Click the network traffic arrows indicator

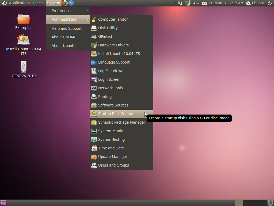(180, 3)
